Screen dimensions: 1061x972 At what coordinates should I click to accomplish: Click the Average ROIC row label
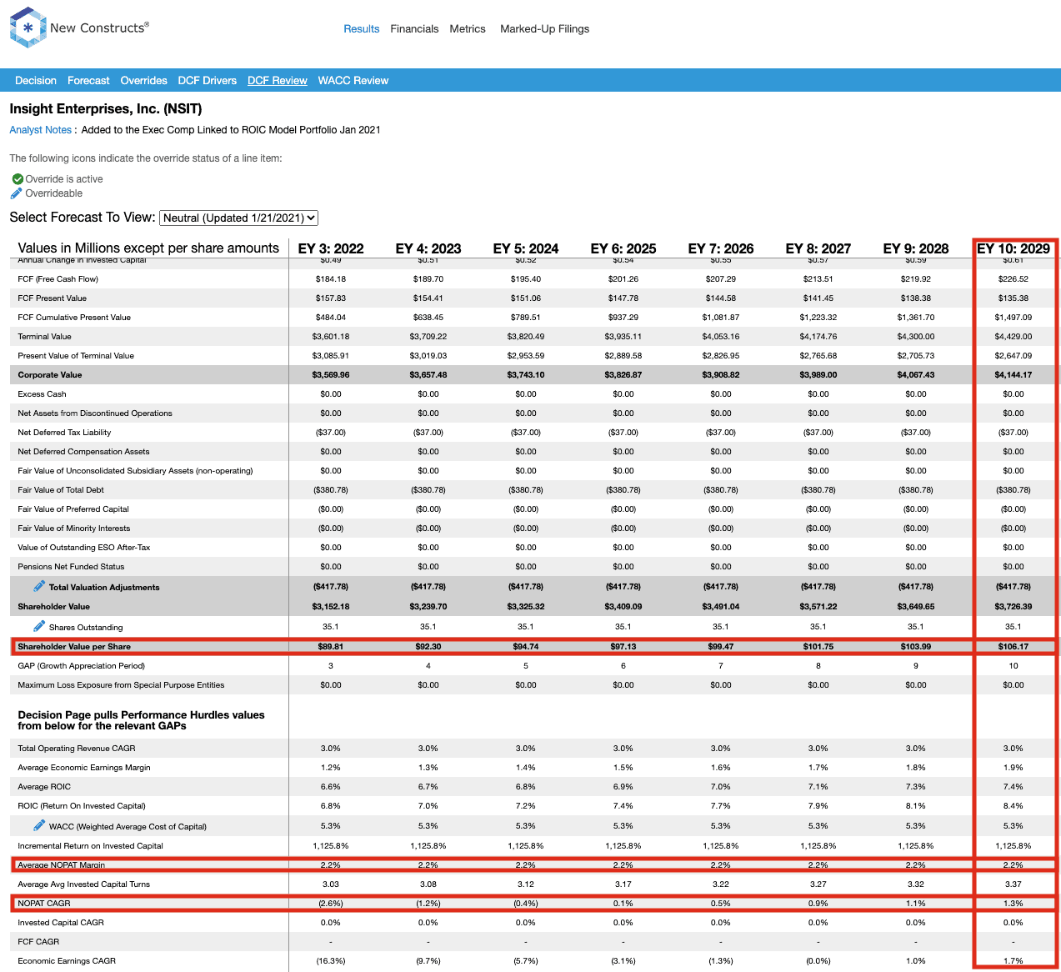(x=44, y=787)
